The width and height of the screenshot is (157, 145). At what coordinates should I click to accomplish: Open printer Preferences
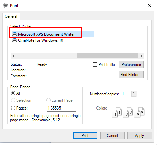point(131,65)
